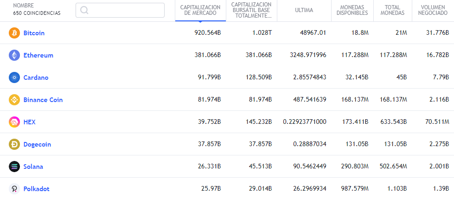Sort by Capitalizacion Bursatil Base Totalmente column
Viewport: 454px width, 199px height.
[x=251, y=10]
